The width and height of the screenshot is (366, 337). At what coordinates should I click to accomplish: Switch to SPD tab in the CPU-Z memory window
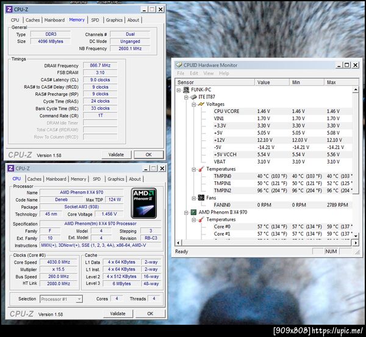point(95,20)
